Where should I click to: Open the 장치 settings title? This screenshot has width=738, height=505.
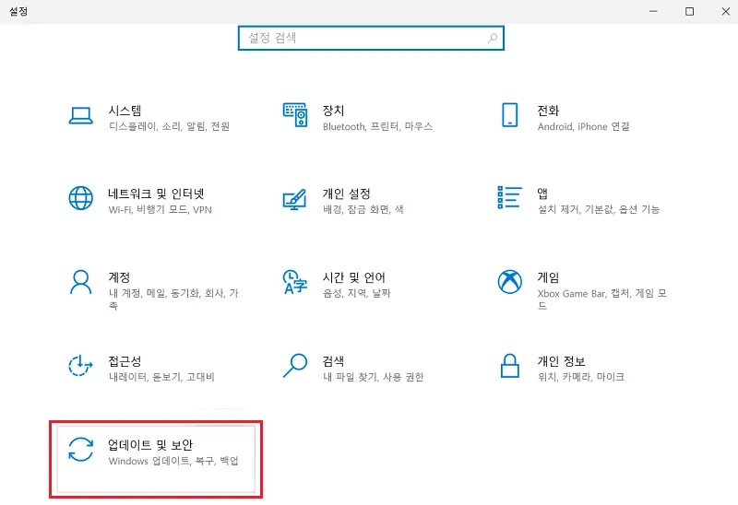pyautogui.click(x=333, y=111)
